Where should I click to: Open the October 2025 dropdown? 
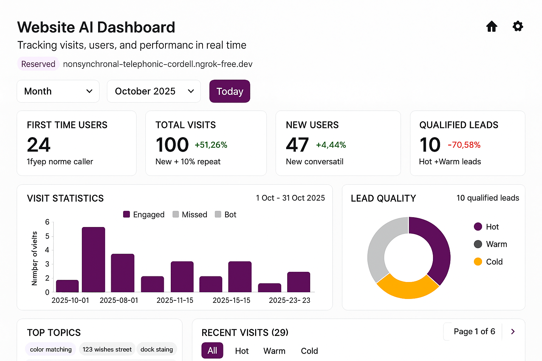click(153, 91)
